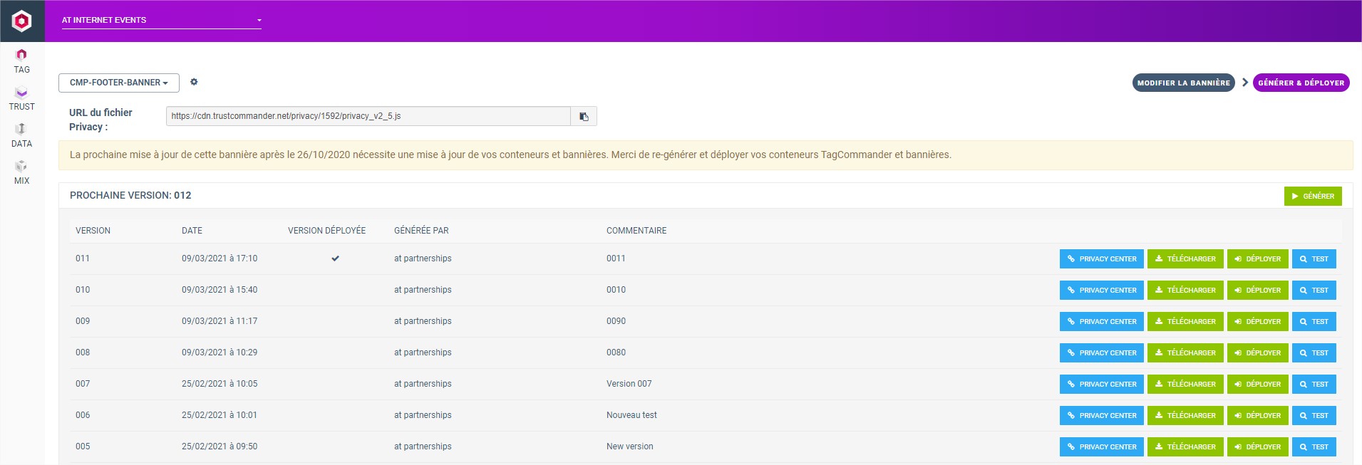Open the TRUST module in sidebar

point(21,98)
